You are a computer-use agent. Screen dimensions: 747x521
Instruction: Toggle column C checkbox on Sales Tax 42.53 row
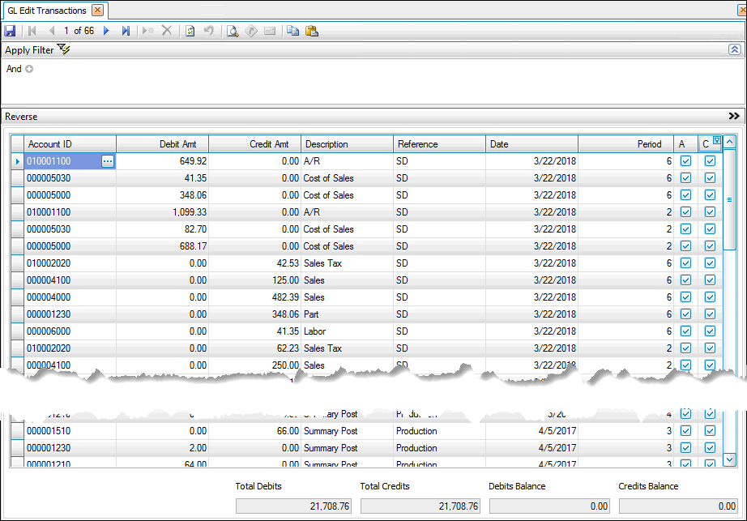point(710,263)
